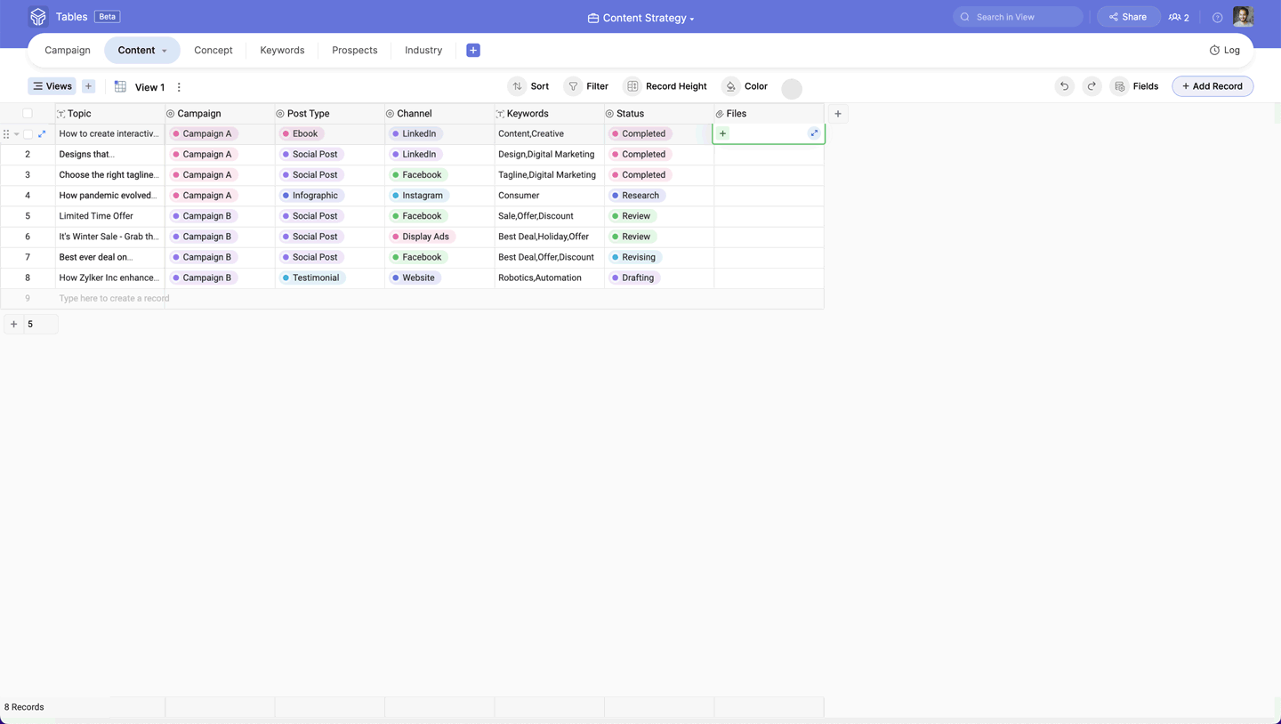Image resolution: width=1281 pixels, height=724 pixels.
Task: Open the Content Strategy base dropdown
Action: (640, 18)
